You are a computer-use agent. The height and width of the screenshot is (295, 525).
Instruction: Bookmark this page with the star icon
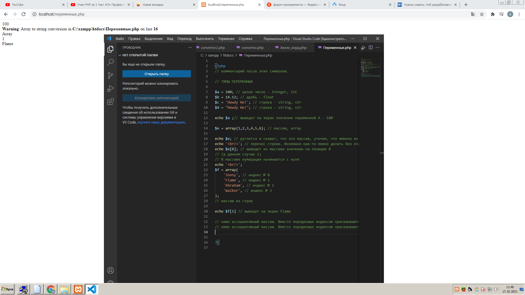coord(482,14)
